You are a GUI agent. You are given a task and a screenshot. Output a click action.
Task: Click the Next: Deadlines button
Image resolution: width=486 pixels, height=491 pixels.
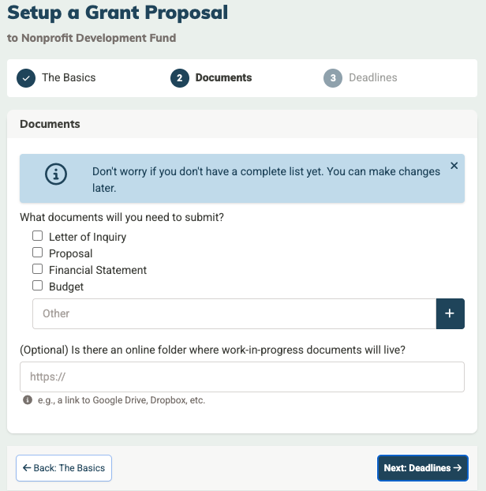point(422,468)
